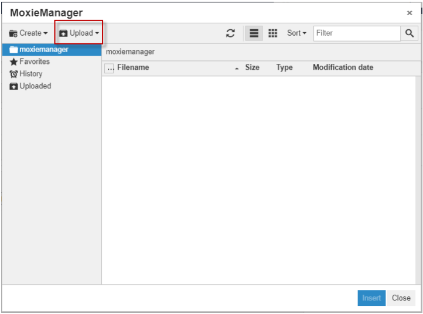Select the moxiemanager folder in sidebar

point(52,50)
